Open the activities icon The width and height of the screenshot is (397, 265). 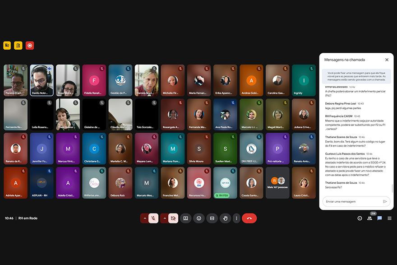tap(389, 219)
